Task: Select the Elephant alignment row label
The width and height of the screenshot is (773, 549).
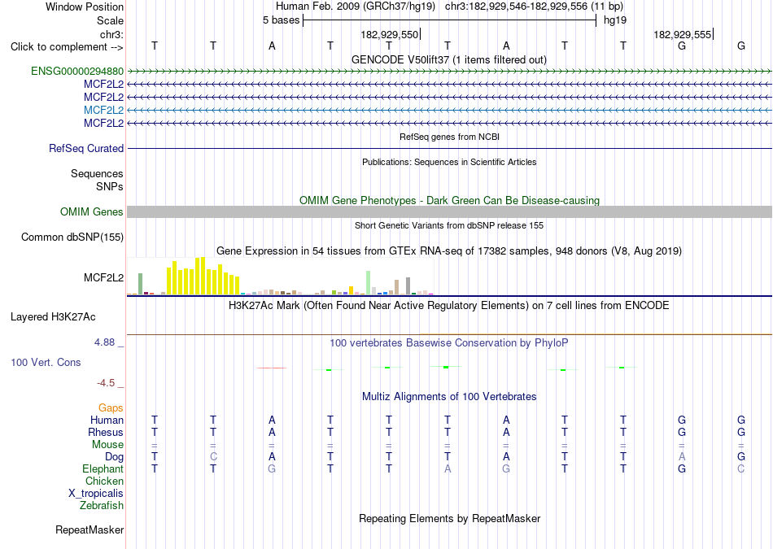Action: click(103, 468)
